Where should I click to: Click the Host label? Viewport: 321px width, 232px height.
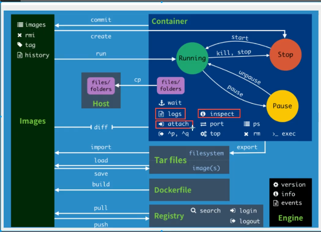[101, 104]
